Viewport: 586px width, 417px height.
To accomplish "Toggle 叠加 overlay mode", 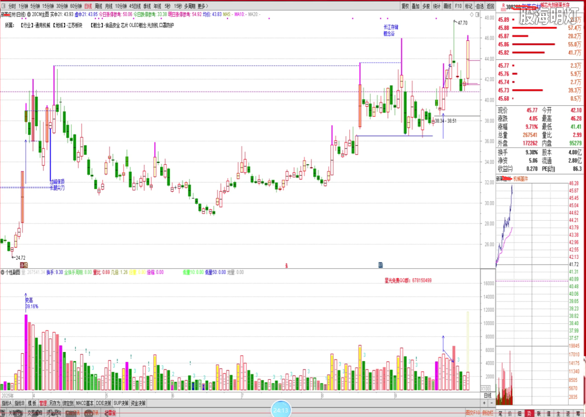I will [x=416, y=6].
